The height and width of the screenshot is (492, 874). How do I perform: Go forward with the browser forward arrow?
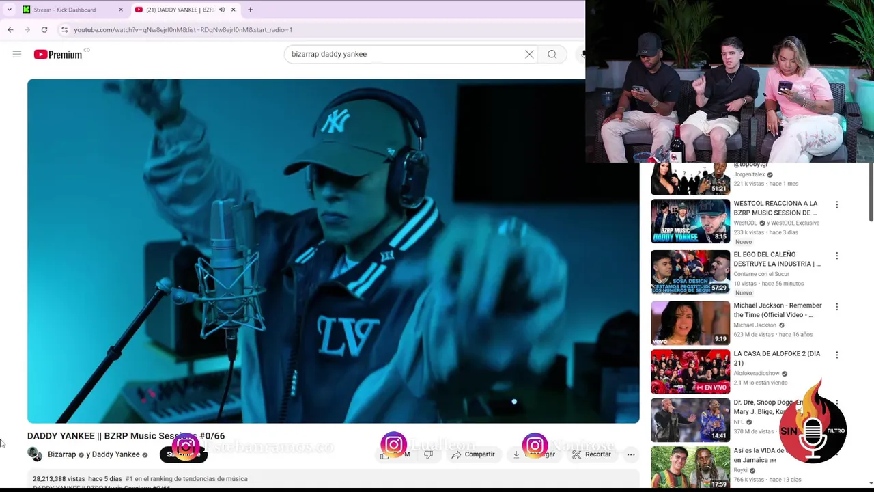click(x=27, y=29)
